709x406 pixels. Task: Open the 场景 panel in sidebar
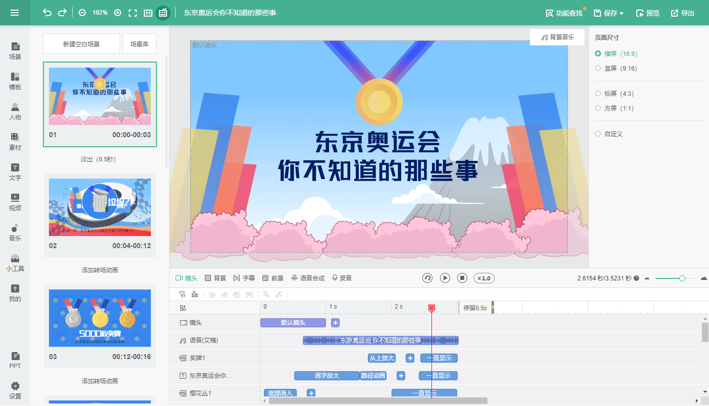tap(15, 51)
